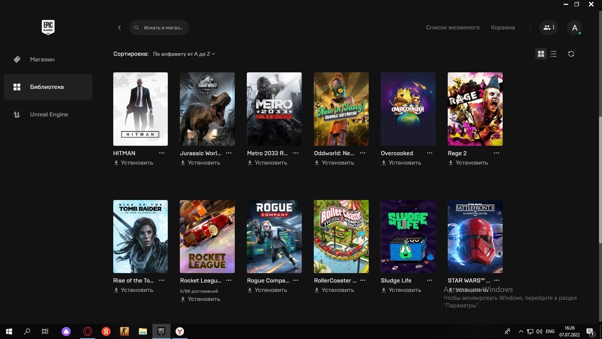The image size is (602, 339).
Task: Open options menu for Rage 2
Action: pyautogui.click(x=497, y=153)
